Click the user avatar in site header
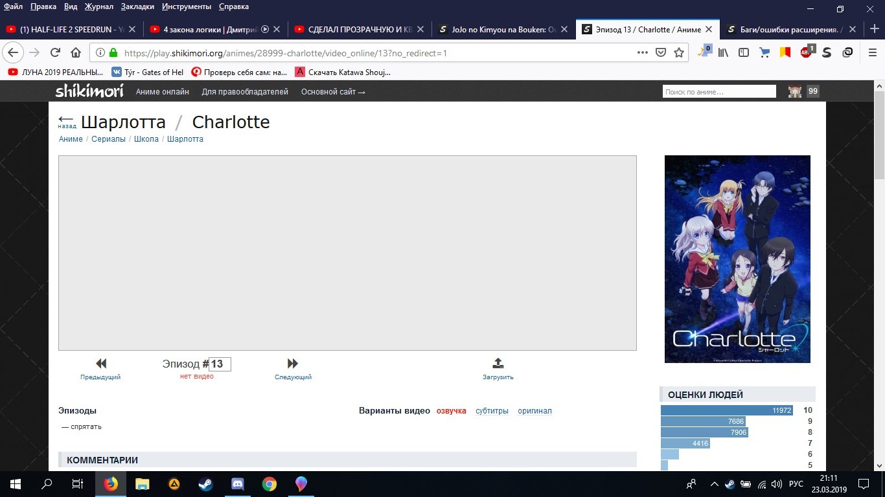 pyautogui.click(x=794, y=92)
